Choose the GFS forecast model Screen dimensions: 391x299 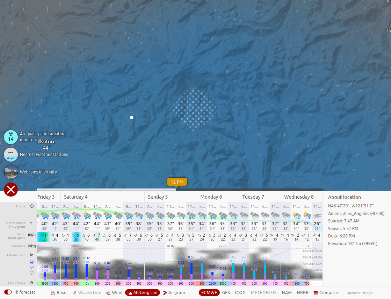(226, 293)
